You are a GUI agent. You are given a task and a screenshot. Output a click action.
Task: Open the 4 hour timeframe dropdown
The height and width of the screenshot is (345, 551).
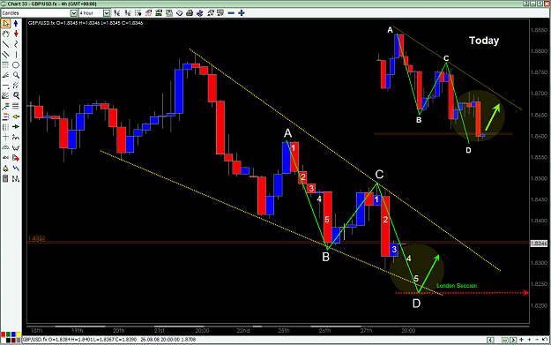107,13
